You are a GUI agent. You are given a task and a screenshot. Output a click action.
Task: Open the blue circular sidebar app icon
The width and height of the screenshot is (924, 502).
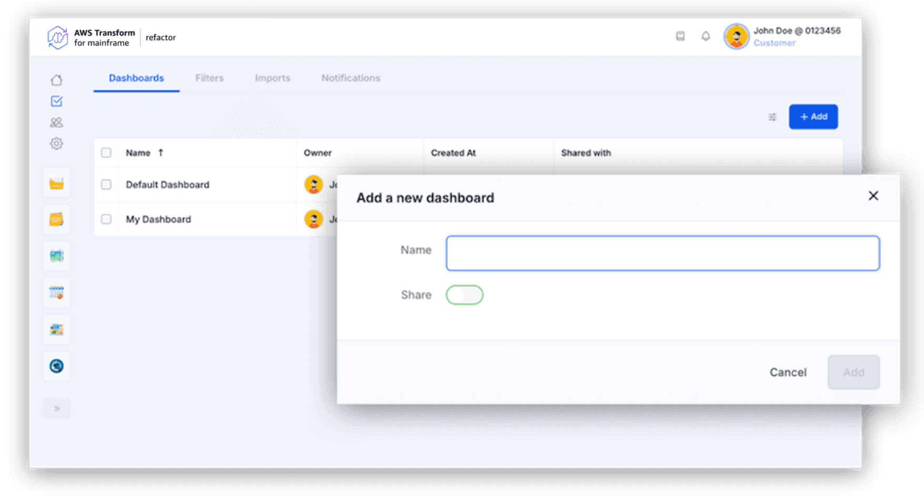tap(56, 366)
